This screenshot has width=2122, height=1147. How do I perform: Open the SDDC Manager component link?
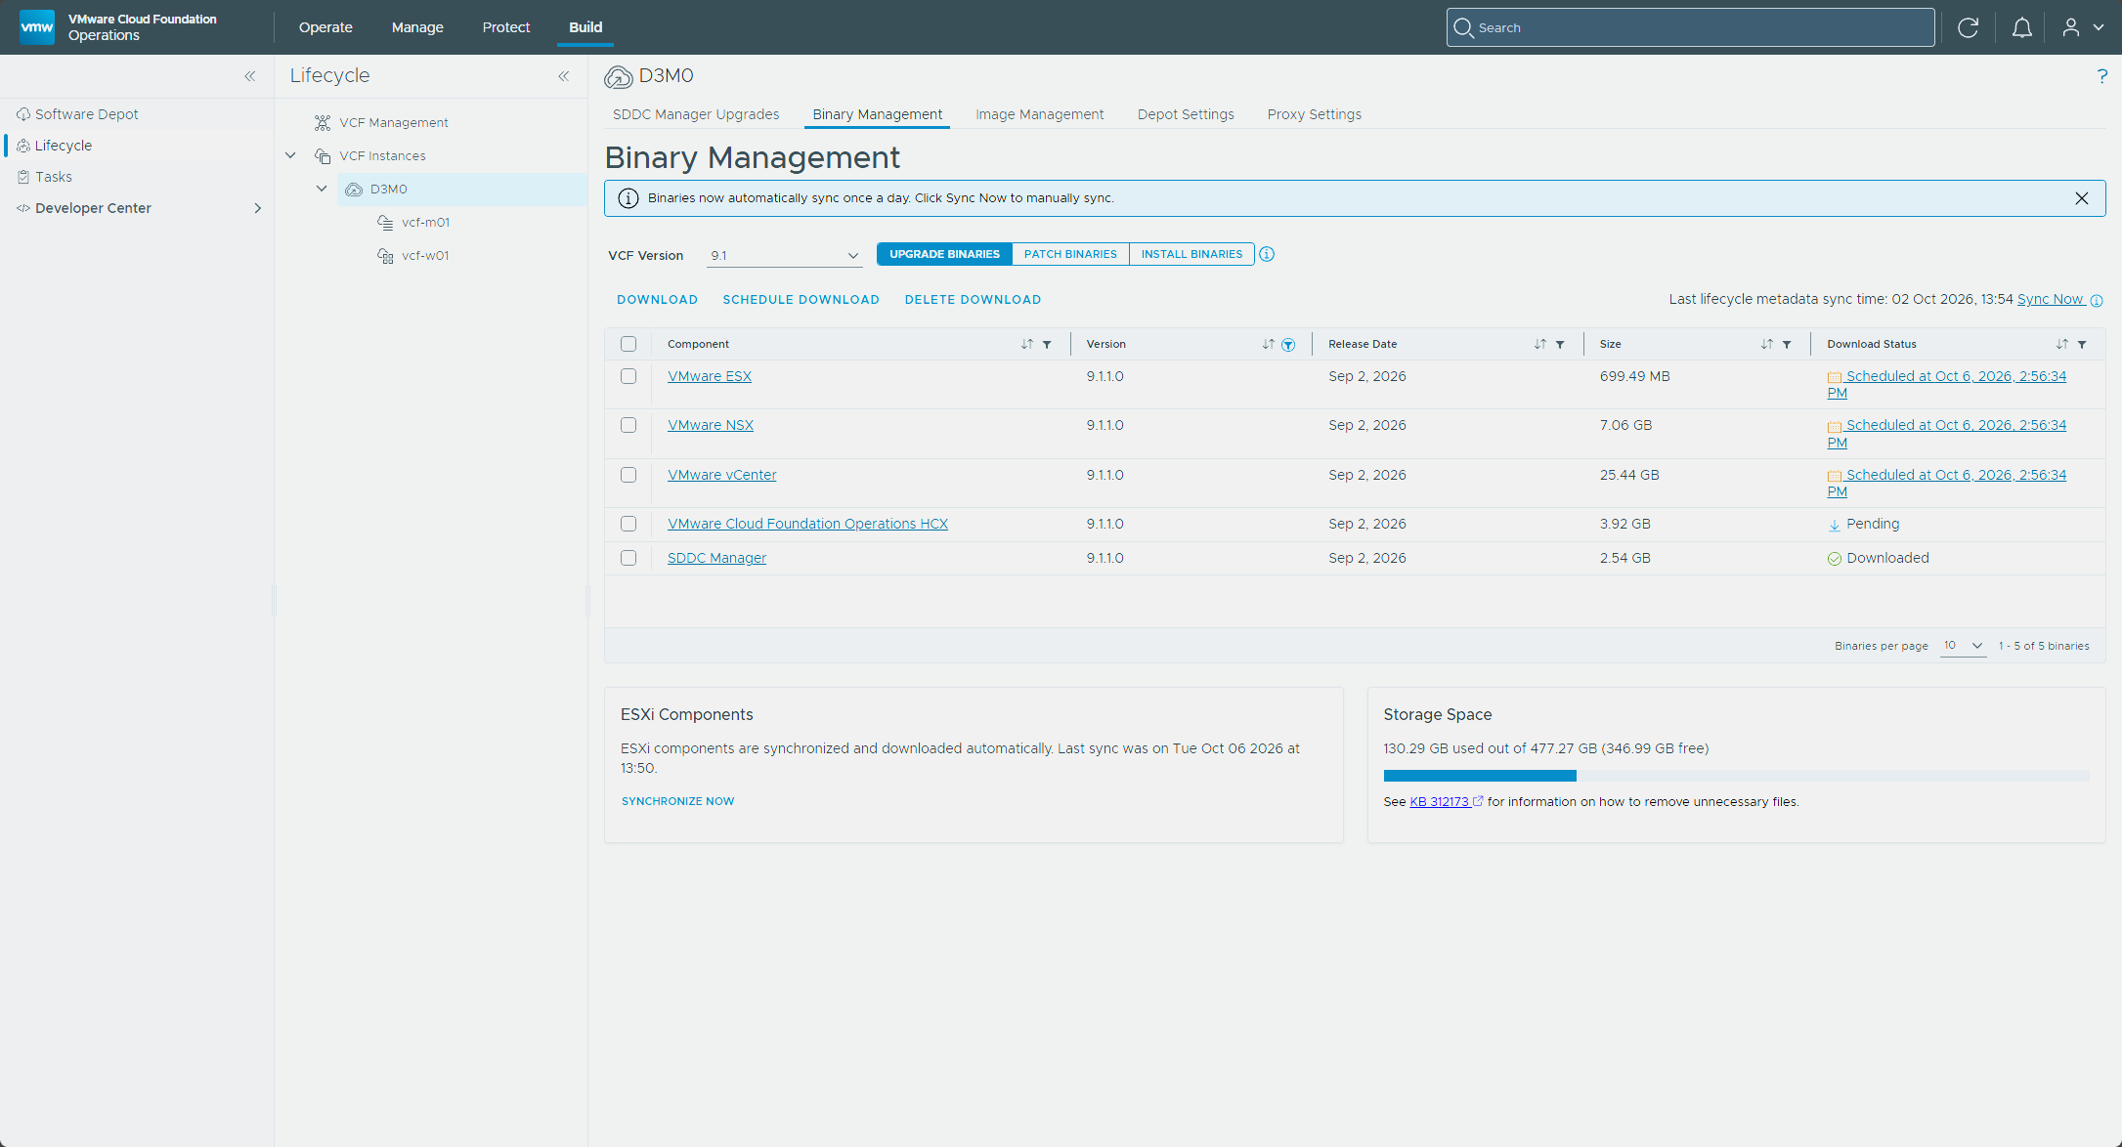click(x=716, y=558)
